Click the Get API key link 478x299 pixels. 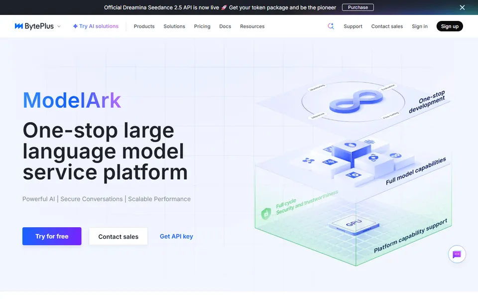pyautogui.click(x=176, y=236)
